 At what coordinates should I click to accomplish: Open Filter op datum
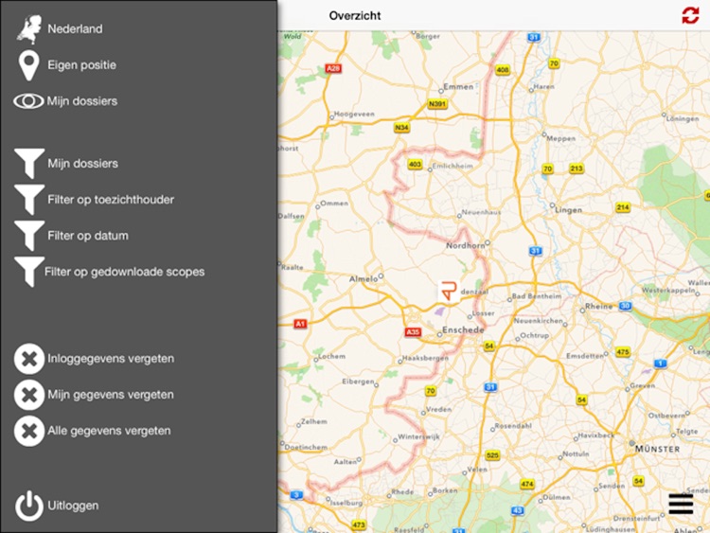pyautogui.click(x=88, y=236)
